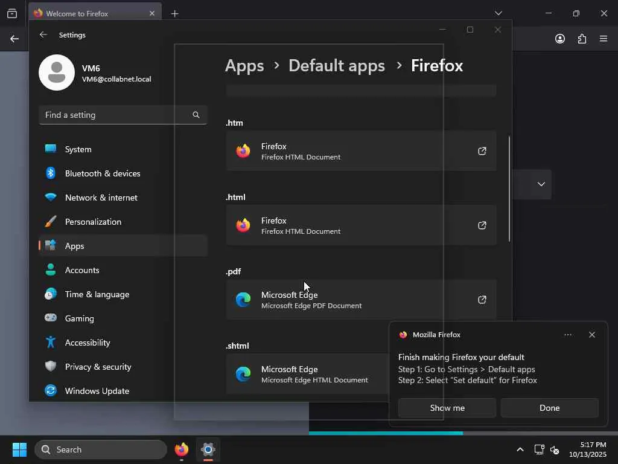Open Accessibility settings
This screenshot has width=618, height=464.
123,343
